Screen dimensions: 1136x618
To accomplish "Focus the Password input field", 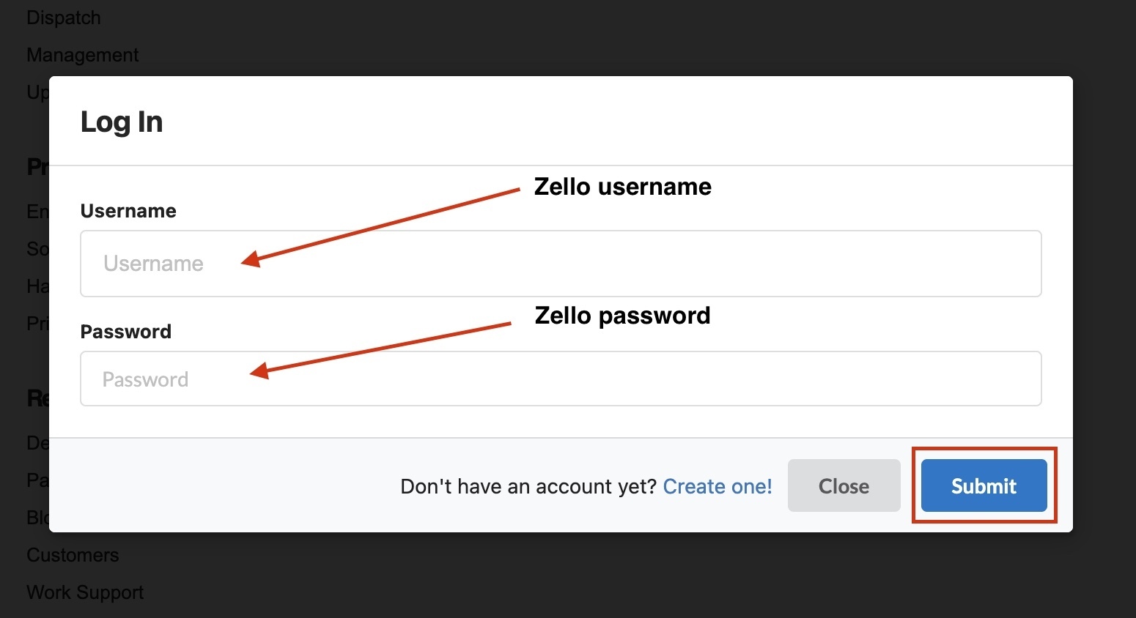I will click(561, 379).
